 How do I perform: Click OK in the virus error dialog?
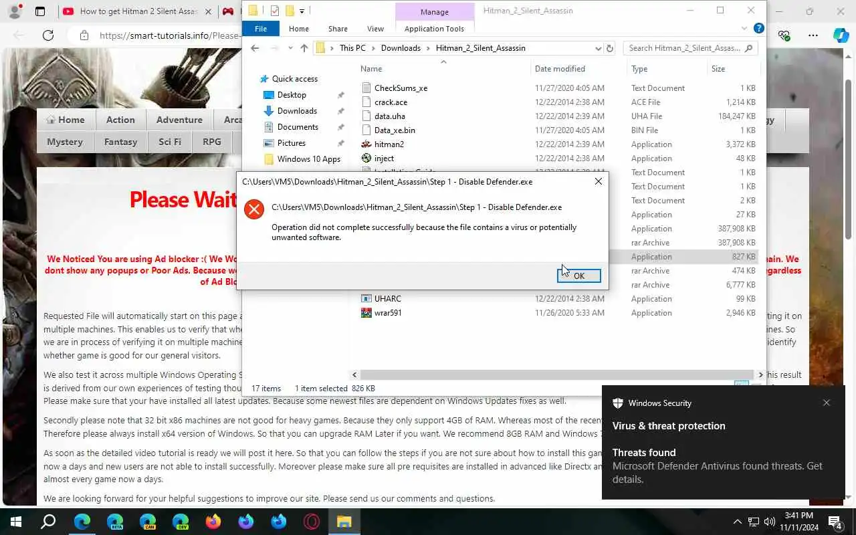[x=578, y=276]
